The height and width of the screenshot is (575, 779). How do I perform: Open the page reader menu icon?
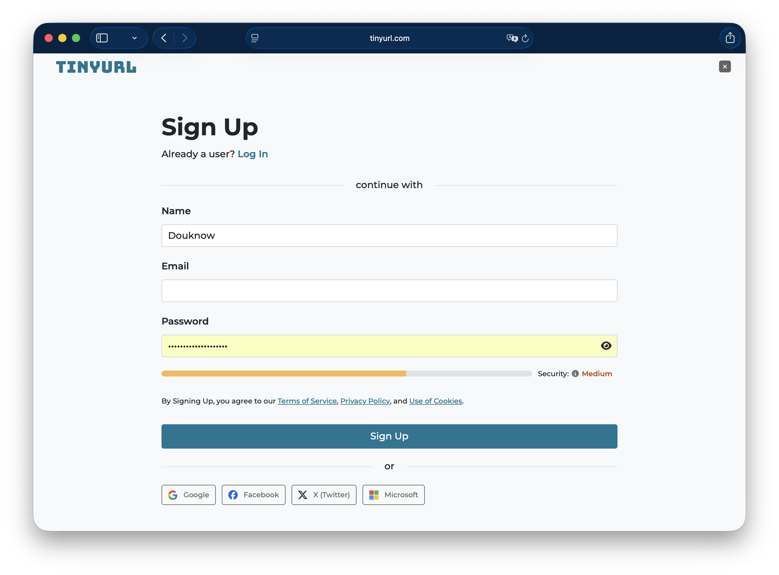255,38
